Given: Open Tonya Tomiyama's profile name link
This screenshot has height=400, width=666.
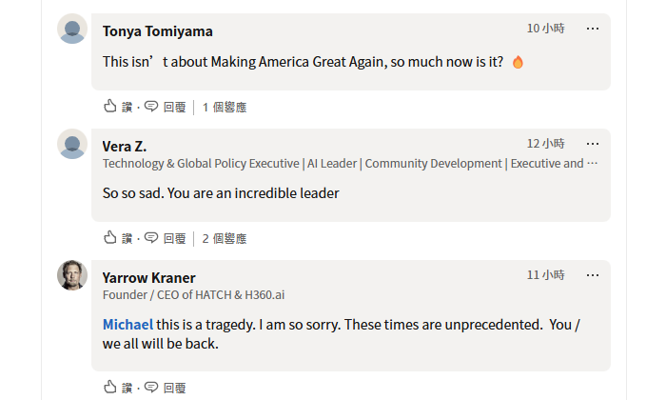Looking at the screenshot, I should (157, 31).
